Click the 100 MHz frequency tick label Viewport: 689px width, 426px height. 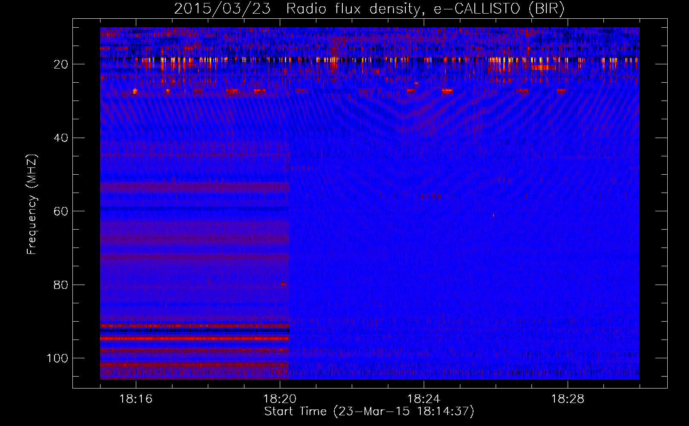[x=57, y=358]
